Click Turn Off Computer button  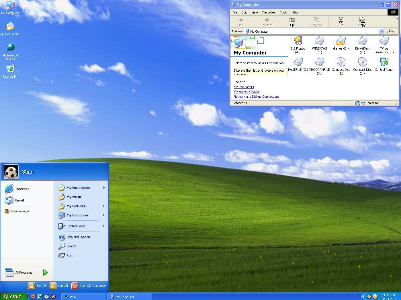pyautogui.click(x=89, y=286)
